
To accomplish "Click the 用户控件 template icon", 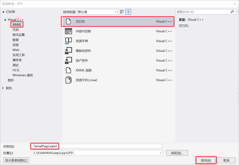I will [x=68, y=61].
